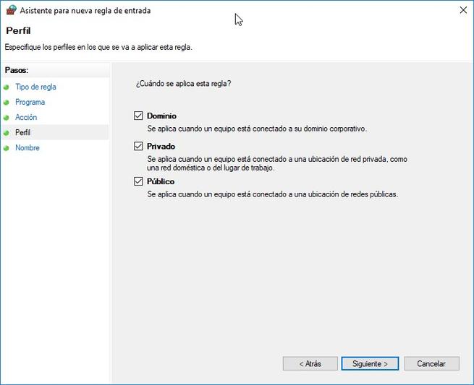The width and height of the screenshot is (474, 385).
Task: Click green bullet beside Nombre step
Action: coord(7,148)
